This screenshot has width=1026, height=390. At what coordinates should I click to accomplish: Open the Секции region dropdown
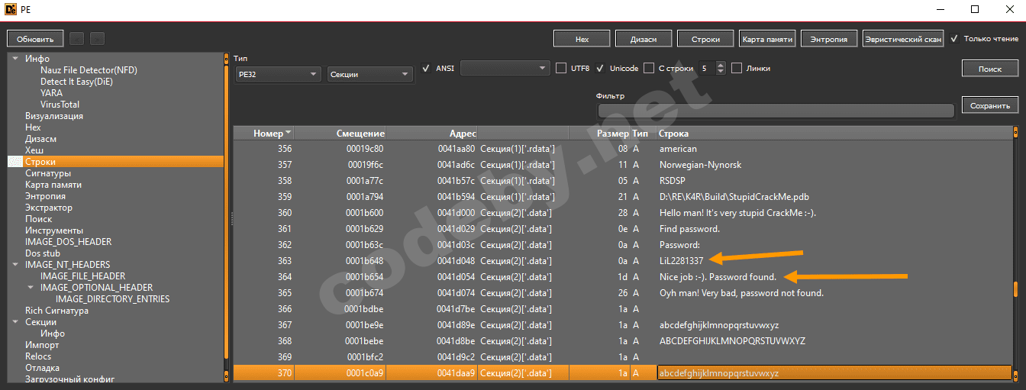[370, 74]
